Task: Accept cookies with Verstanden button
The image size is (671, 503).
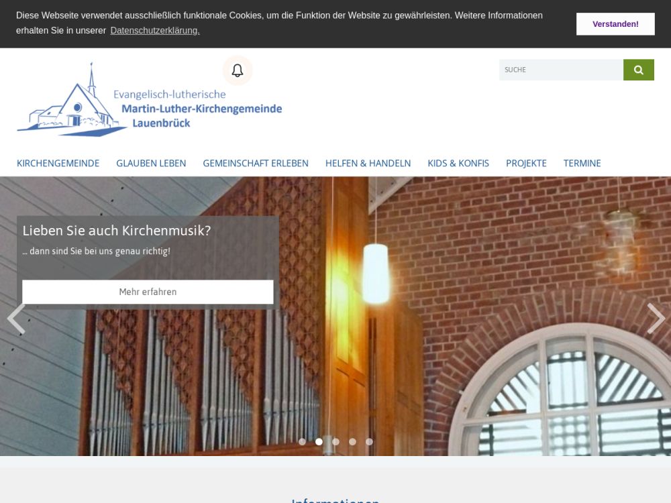Action: tap(615, 24)
